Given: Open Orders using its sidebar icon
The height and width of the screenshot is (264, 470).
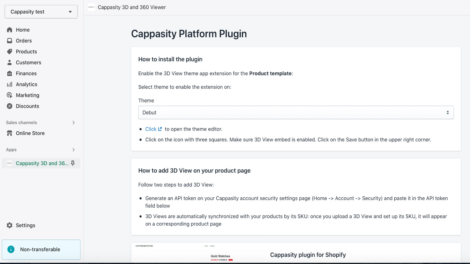Looking at the screenshot, I should [10, 40].
